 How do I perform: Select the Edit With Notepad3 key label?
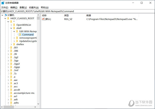28,31
